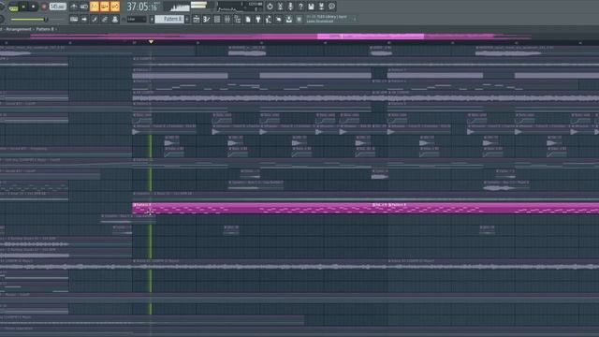This screenshot has height=337, width=599.
Task: Click the Arrangement breadcrumb item
Action: pyautogui.click(x=19, y=29)
